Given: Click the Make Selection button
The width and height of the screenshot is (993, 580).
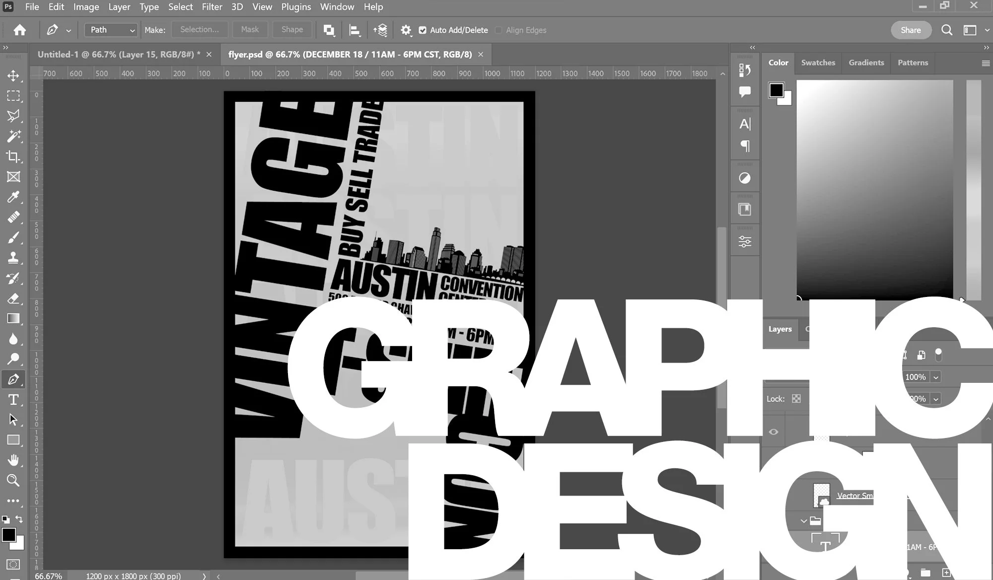Looking at the screenshot, I should pos(199,29).
